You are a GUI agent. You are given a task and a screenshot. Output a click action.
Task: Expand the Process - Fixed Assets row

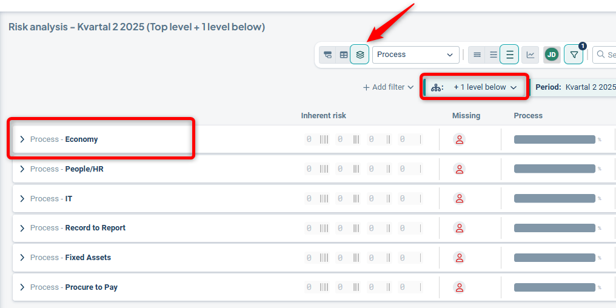[x=22, y=258]
